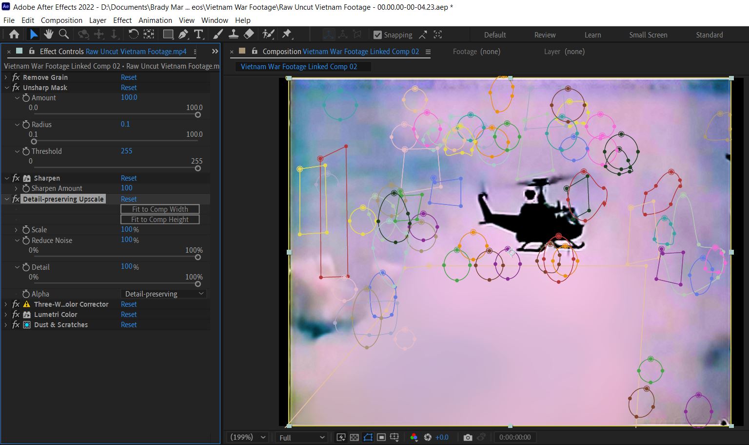Select the Puppet Pin tool

[x=287, y=34]
